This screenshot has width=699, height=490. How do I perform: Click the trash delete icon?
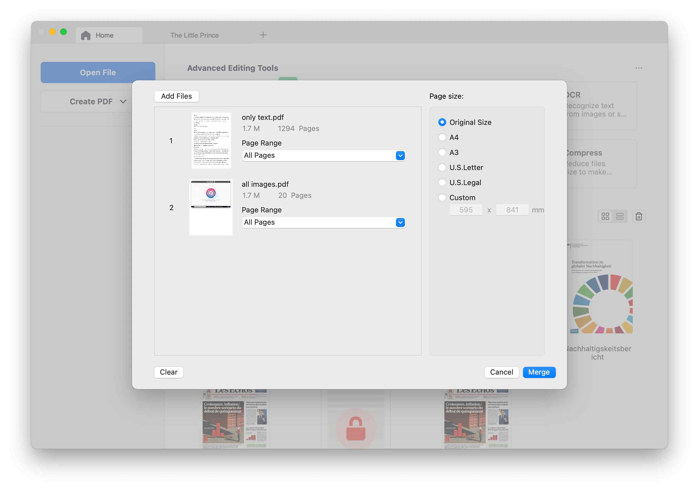click(638, 216)
